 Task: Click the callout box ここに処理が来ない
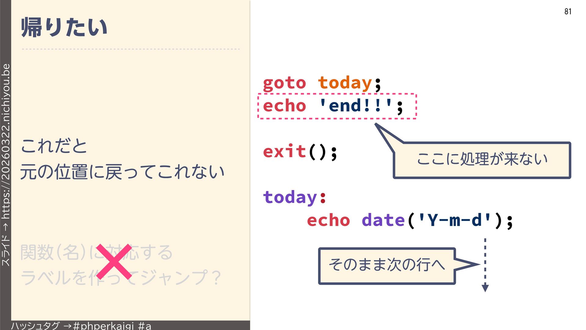[x=482, y=160]
